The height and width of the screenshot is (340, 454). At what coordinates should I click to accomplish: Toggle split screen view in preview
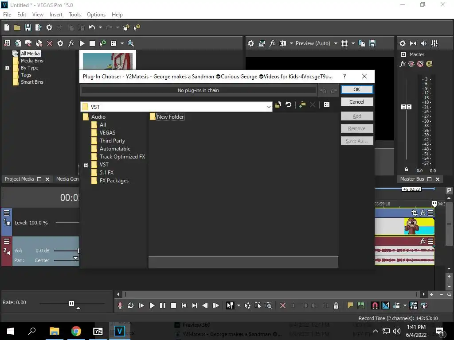point(283,43)
